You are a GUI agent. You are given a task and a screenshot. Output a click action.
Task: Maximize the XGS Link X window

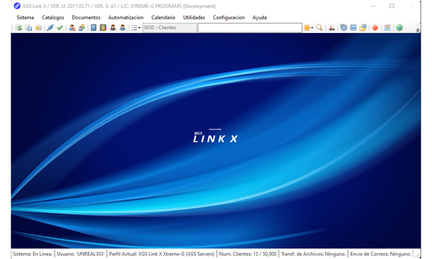[392, 6]
